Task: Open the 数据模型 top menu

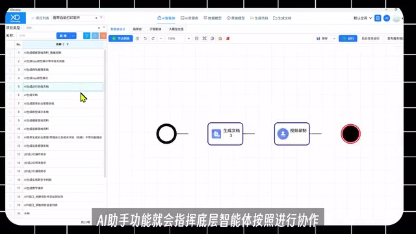Action: coord(213,18)
